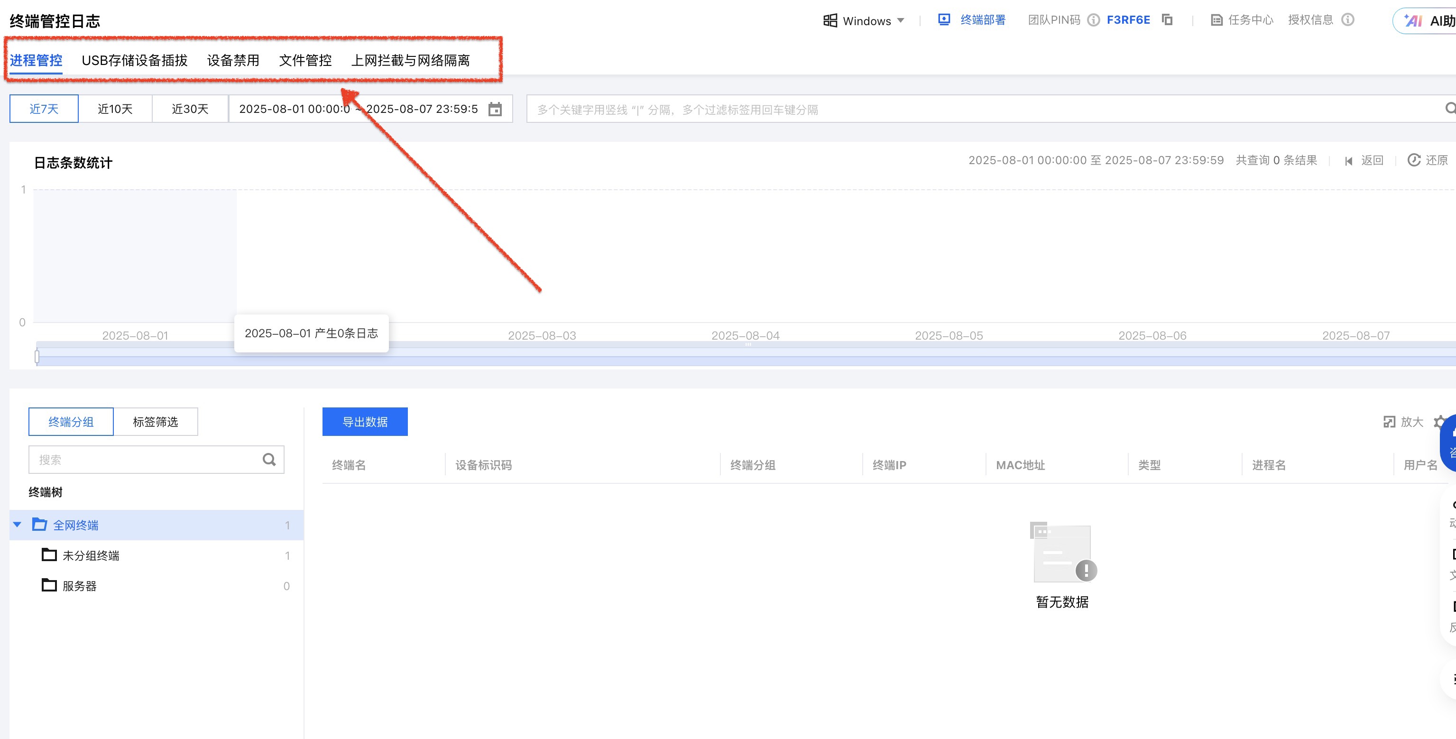Click the chart timeline slider left handle

[x=37, y=357]
